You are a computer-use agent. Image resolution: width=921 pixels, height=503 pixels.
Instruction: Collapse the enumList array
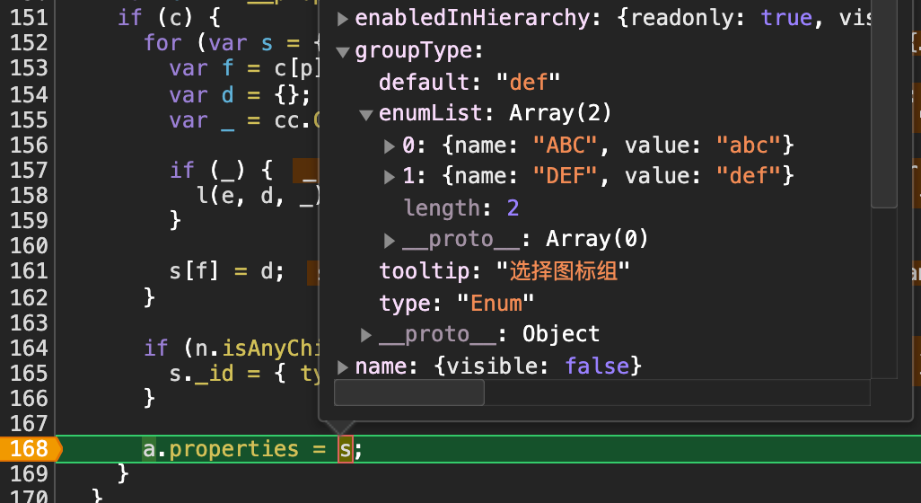pos(366,114)
